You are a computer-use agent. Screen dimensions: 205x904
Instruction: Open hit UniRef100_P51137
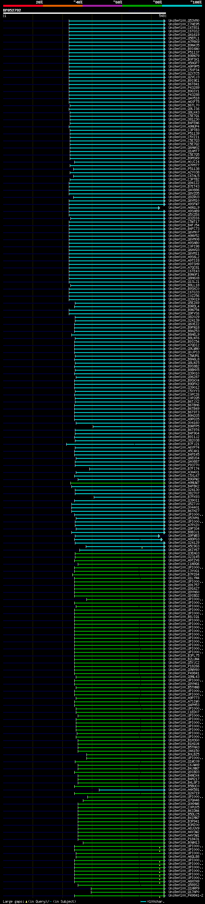(184, 52)
